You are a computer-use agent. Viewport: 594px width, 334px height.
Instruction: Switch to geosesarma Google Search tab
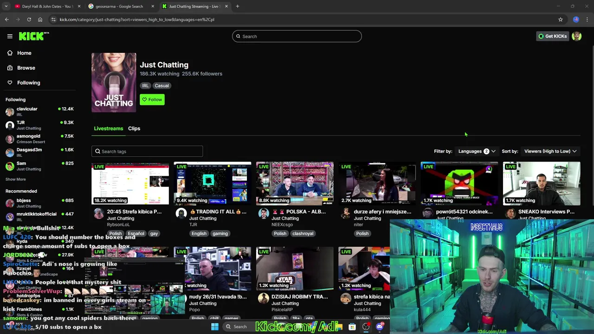(x=121, y=6)
